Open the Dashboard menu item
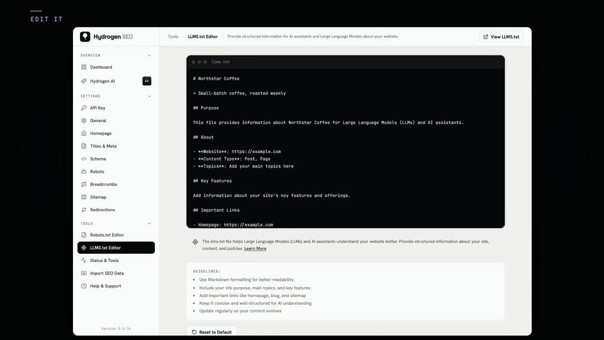Viewport: 604px width, 340px height. coord(116,67)
